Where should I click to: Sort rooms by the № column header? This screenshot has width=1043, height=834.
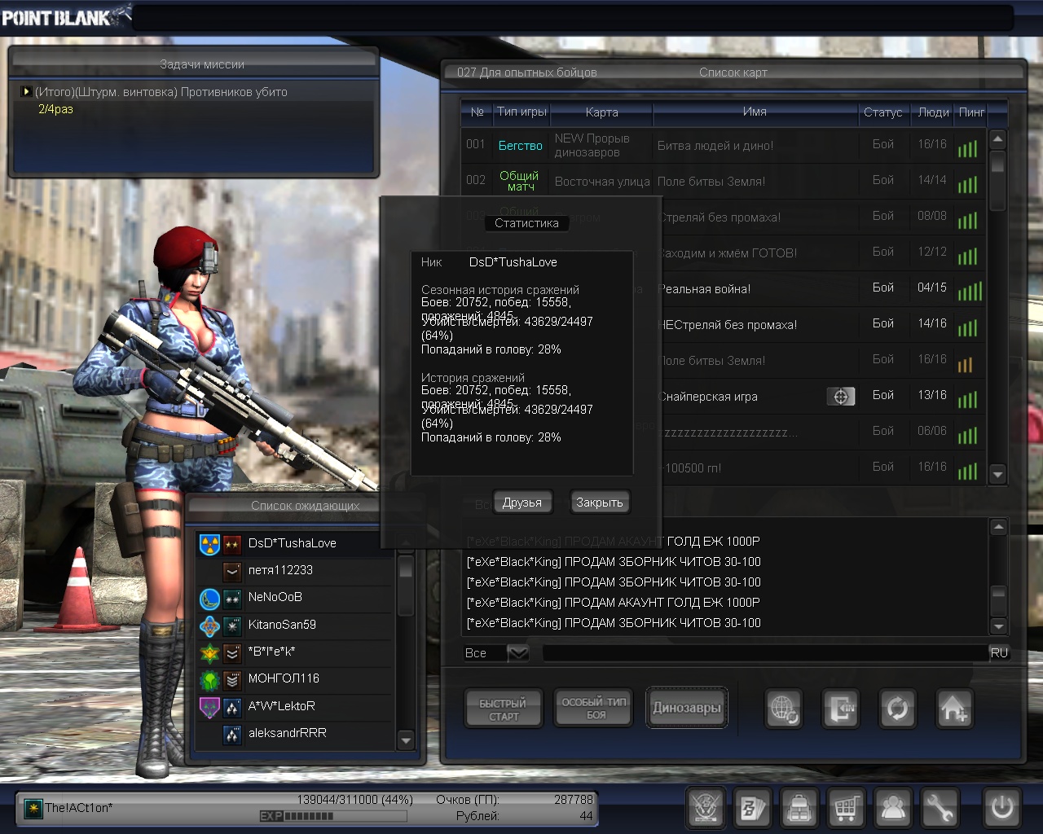[x=477, y=112]
